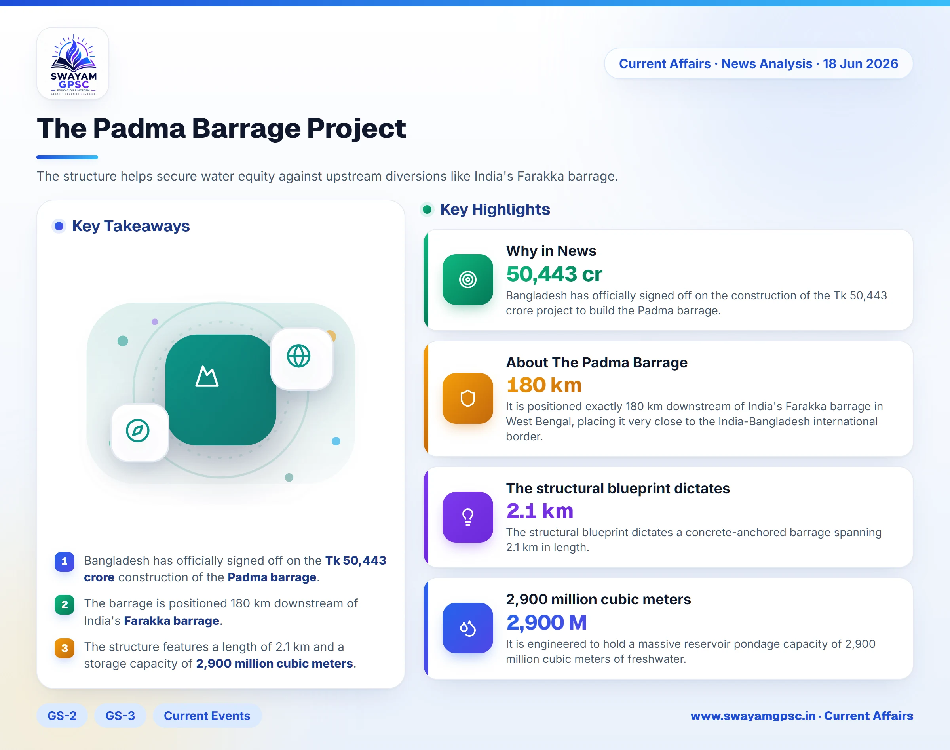Click the globe icon in the illustration

click(298, 356)
